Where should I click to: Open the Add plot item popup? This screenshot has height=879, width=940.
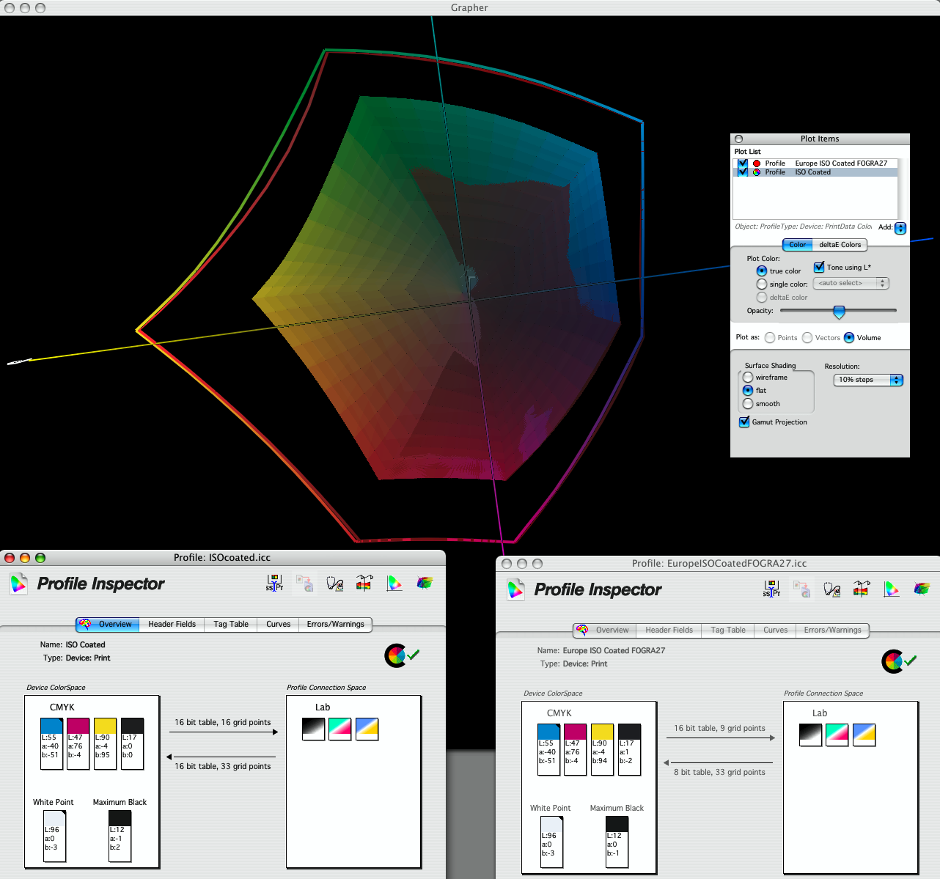pos(900,228)
